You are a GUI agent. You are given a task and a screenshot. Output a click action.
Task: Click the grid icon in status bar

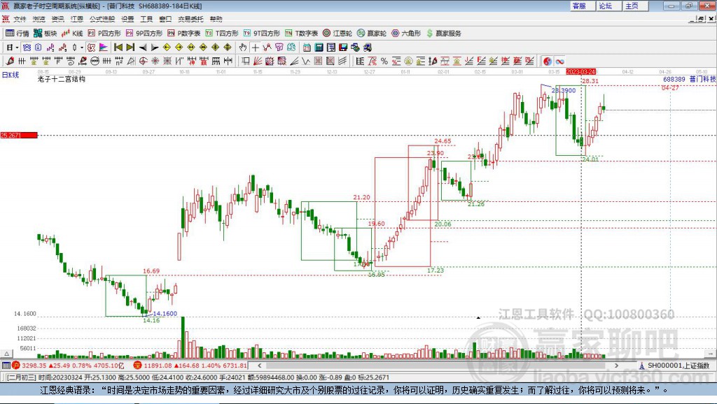tap(6, 366)
